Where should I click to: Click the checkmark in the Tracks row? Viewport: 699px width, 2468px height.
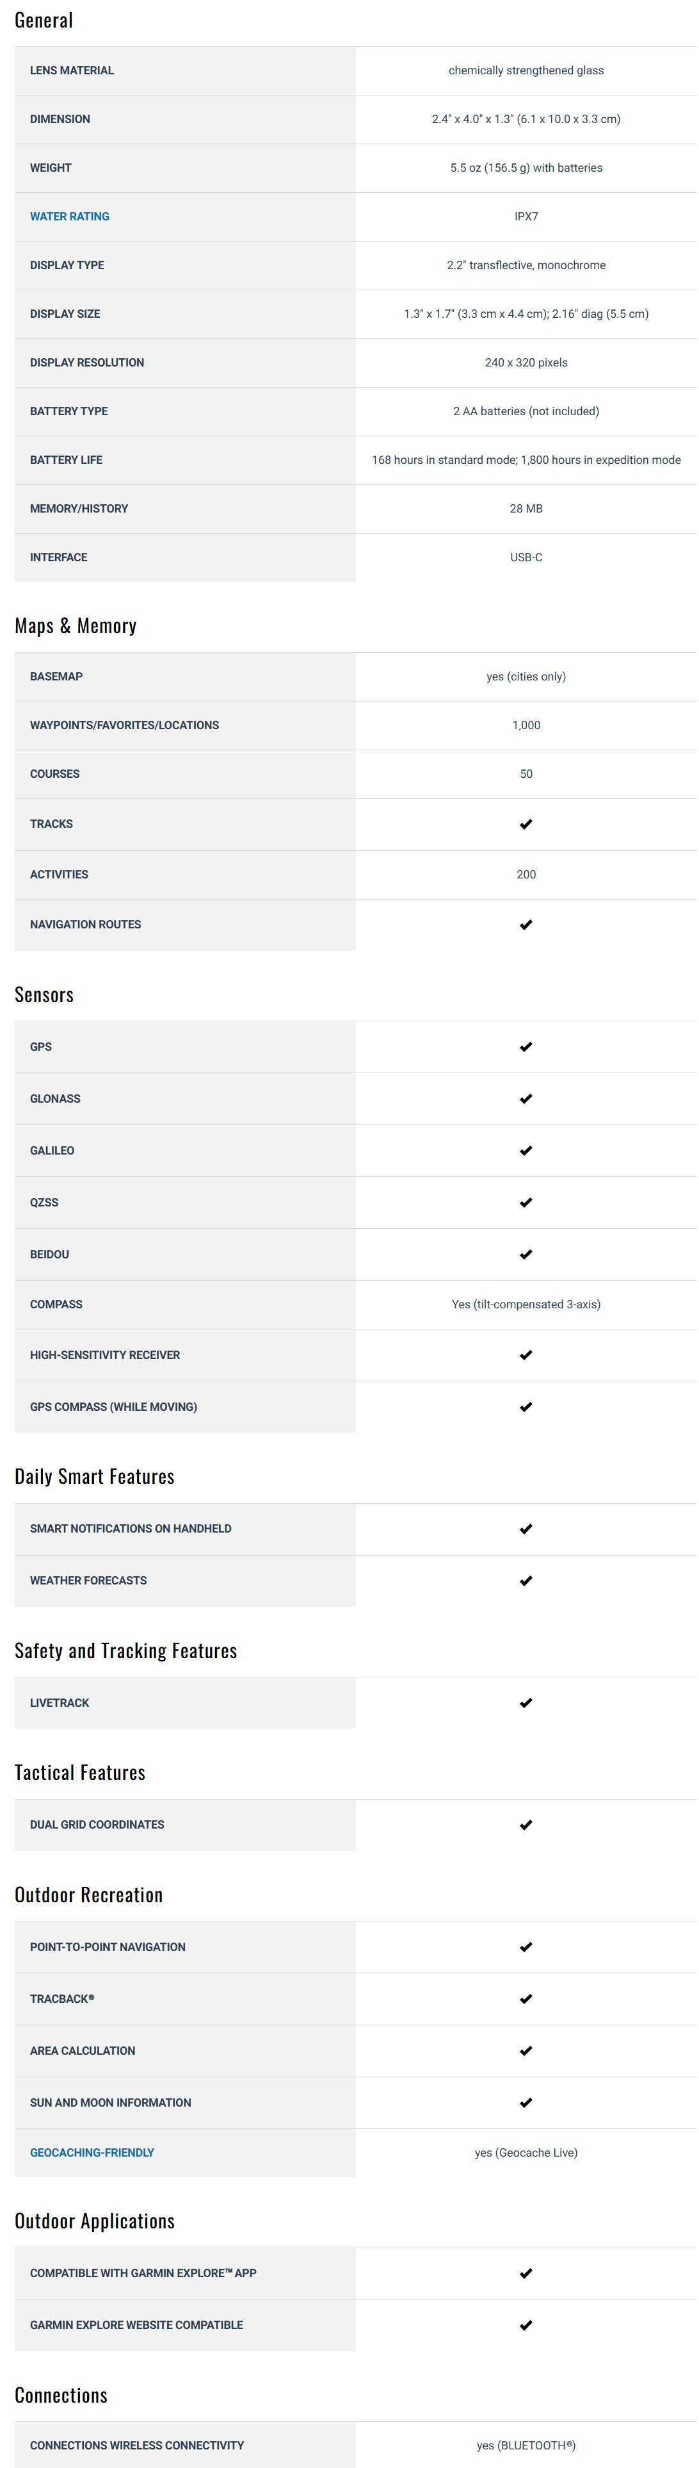click(x=526, y=824)
